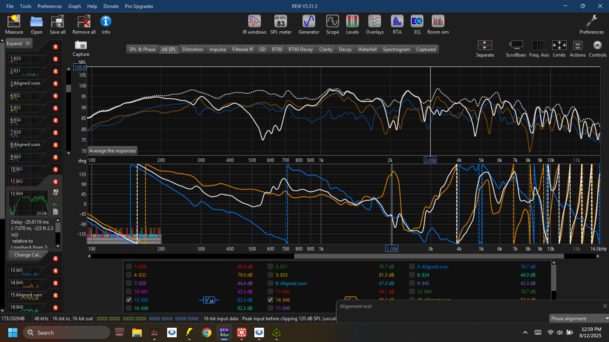Uncheck the 13: 845 trace checkbox
Viewport: 609px width, 342px height.
(x=129, y=300)
